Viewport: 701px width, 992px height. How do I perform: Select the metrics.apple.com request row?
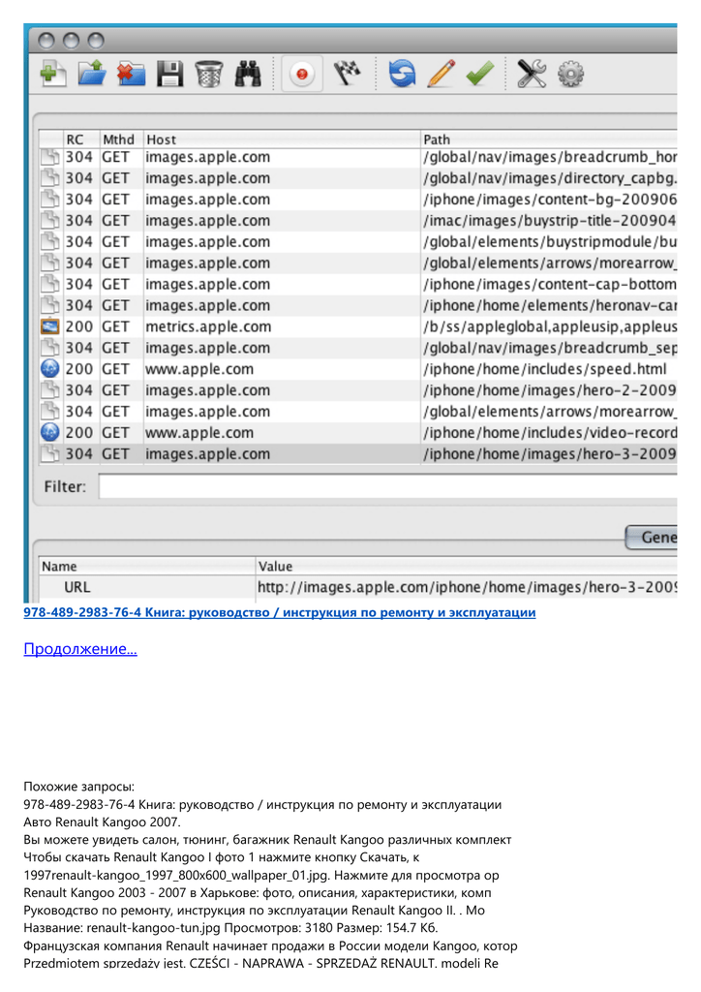[290, 326]
